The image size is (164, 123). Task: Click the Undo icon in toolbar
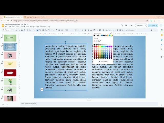coord(16,30)
